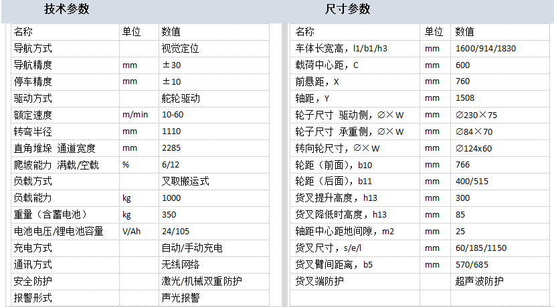Select the ±10 value cell

coord(213,81)
